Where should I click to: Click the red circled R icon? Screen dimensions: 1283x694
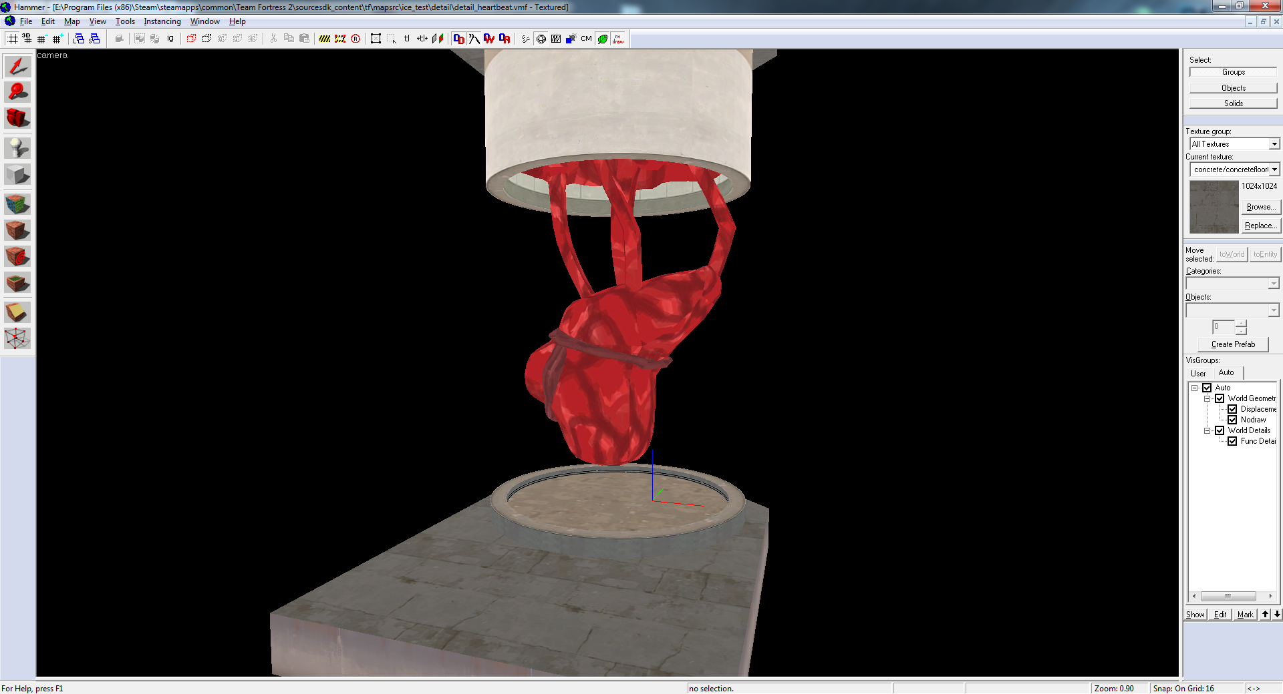pyautogui.click(x=355, y=39)
